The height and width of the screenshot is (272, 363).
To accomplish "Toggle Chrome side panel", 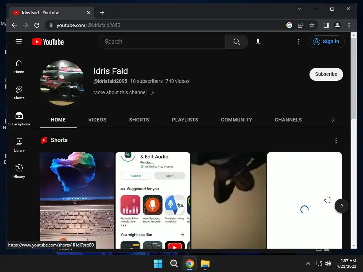I will point(326,25).
